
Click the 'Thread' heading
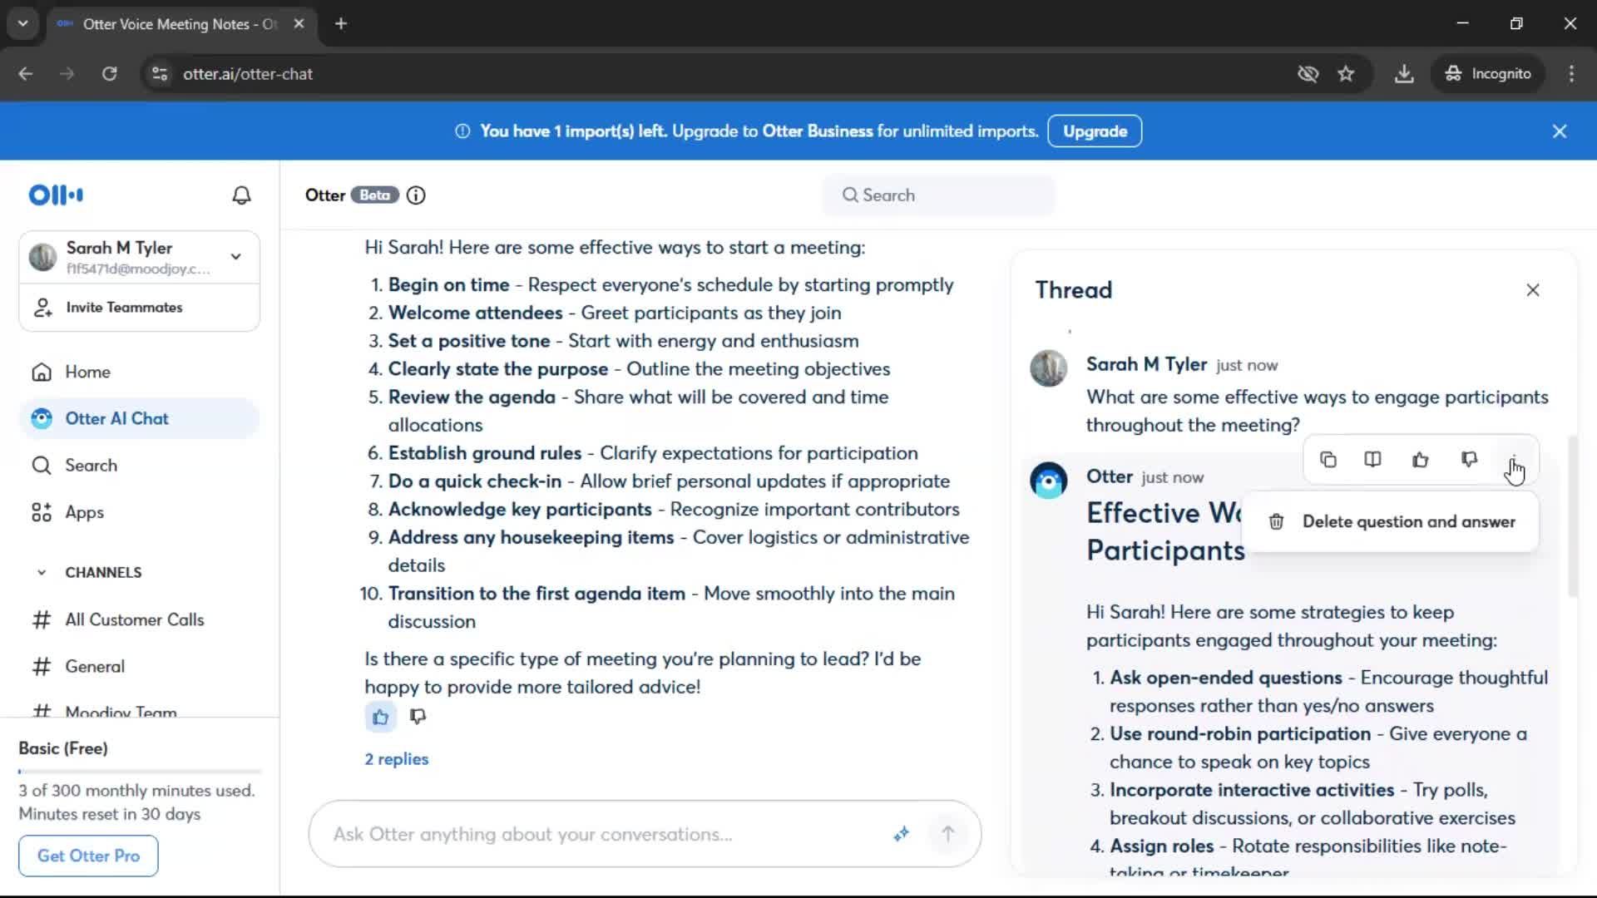tap(1073, 290)
